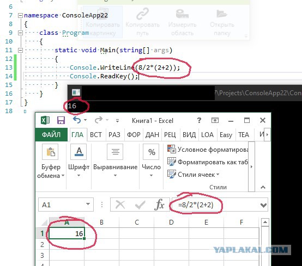Click the Выравнивание alignment icon
The width and height of the screenshot is (302, 266).
[115, 152]
